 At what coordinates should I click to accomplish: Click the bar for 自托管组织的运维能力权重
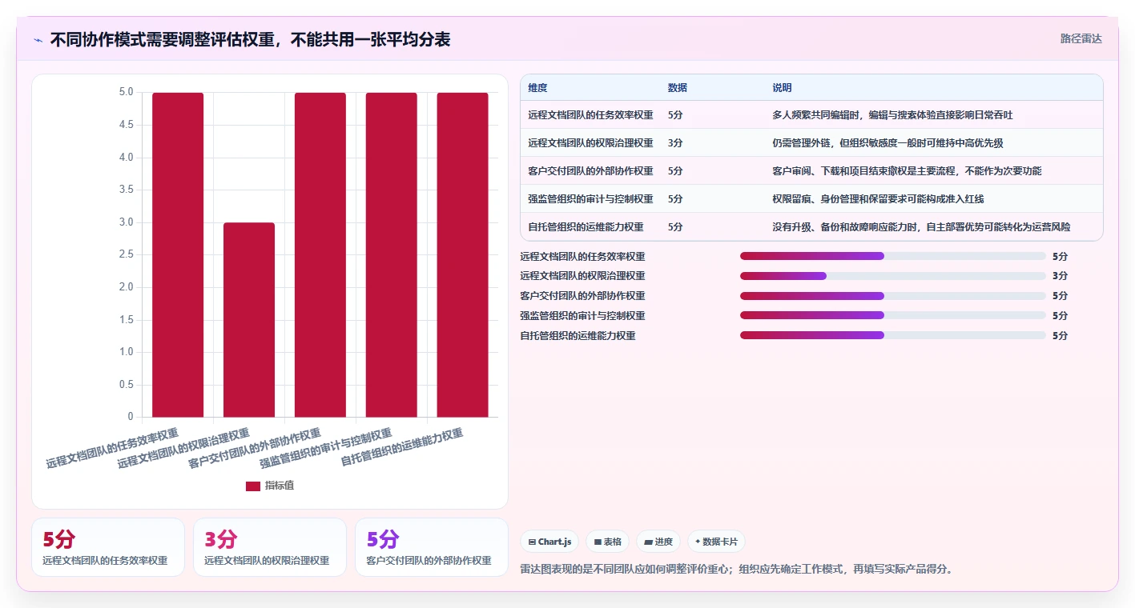click(x=462, y=254)
